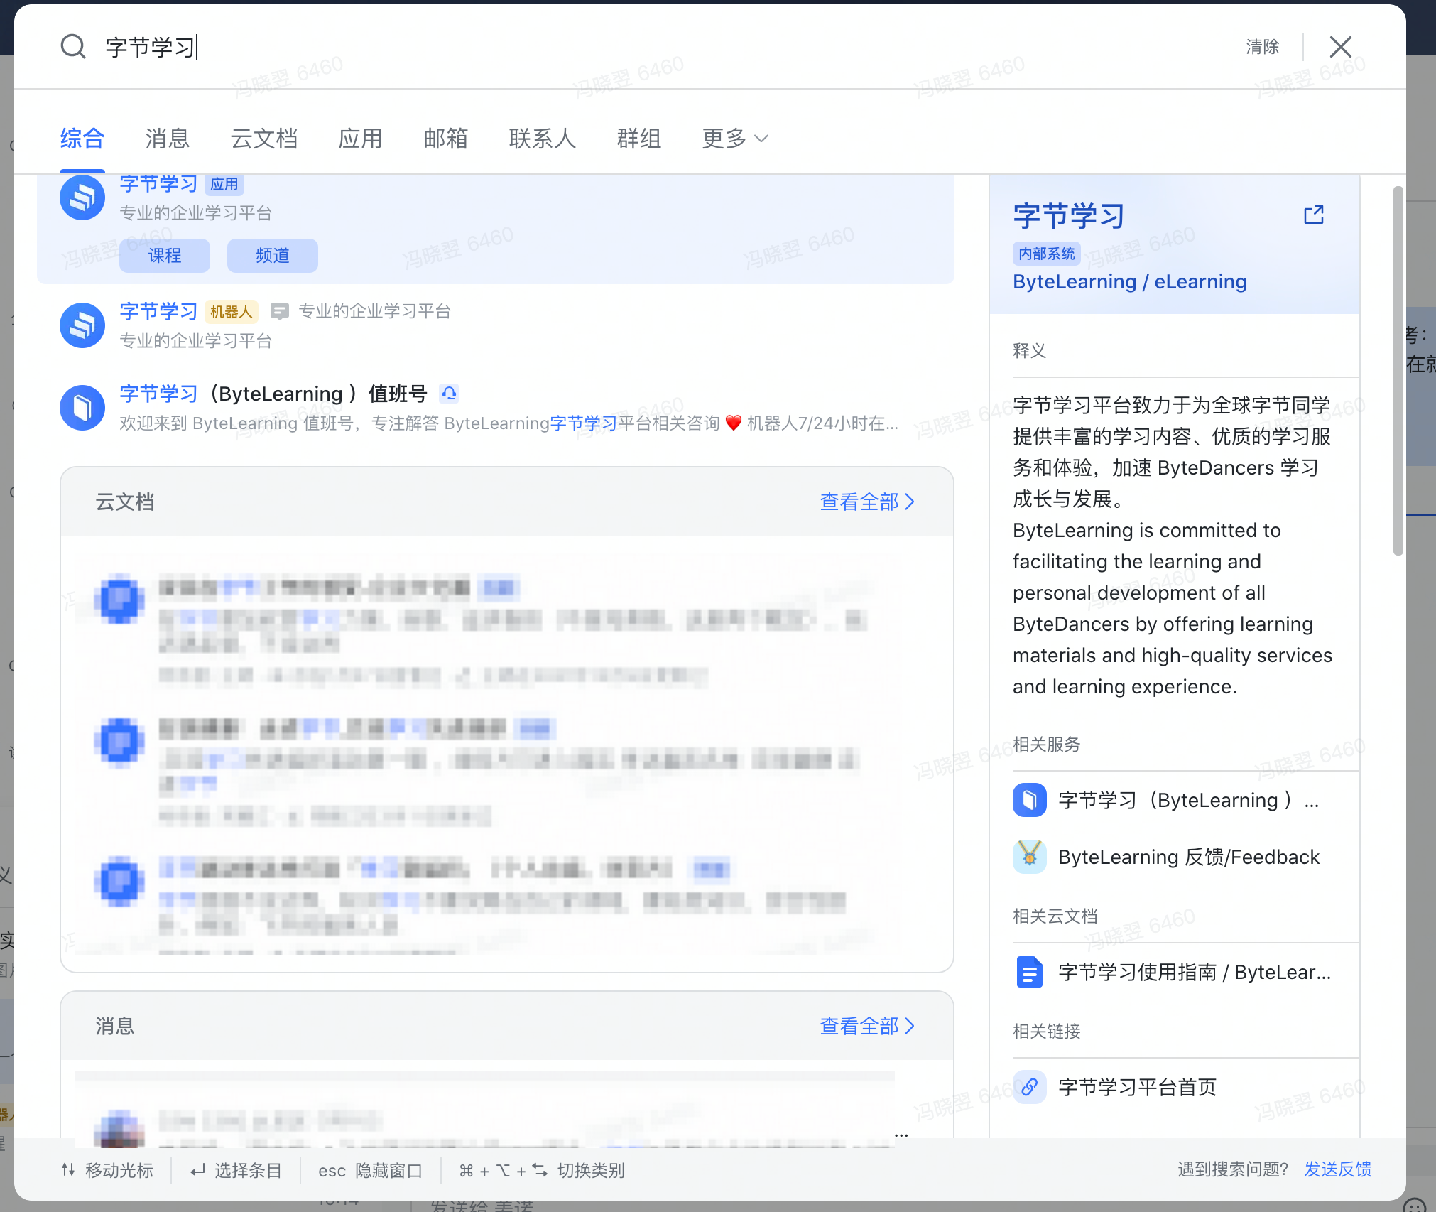This screenshot has width=1436, height=1212.
Task: Clear the search query with 清除
Action: [1262, 47]
